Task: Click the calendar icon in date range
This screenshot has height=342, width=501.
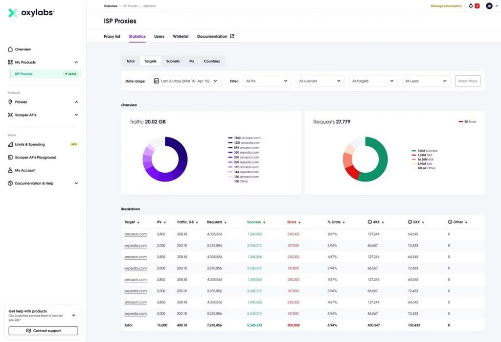Action: pyautogui.click(x=156, y=81)
